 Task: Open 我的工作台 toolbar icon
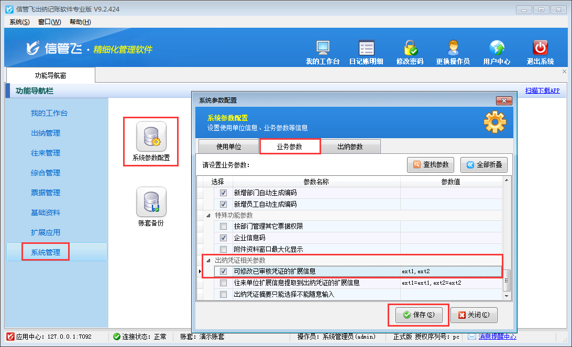(323, 49)
